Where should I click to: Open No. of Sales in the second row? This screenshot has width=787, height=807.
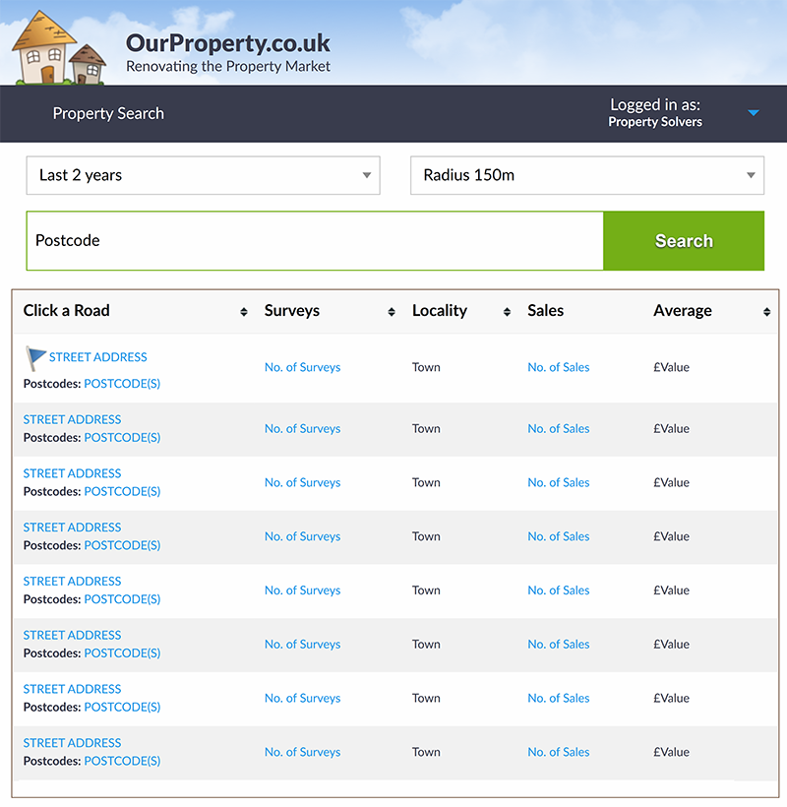click(559, 428)
